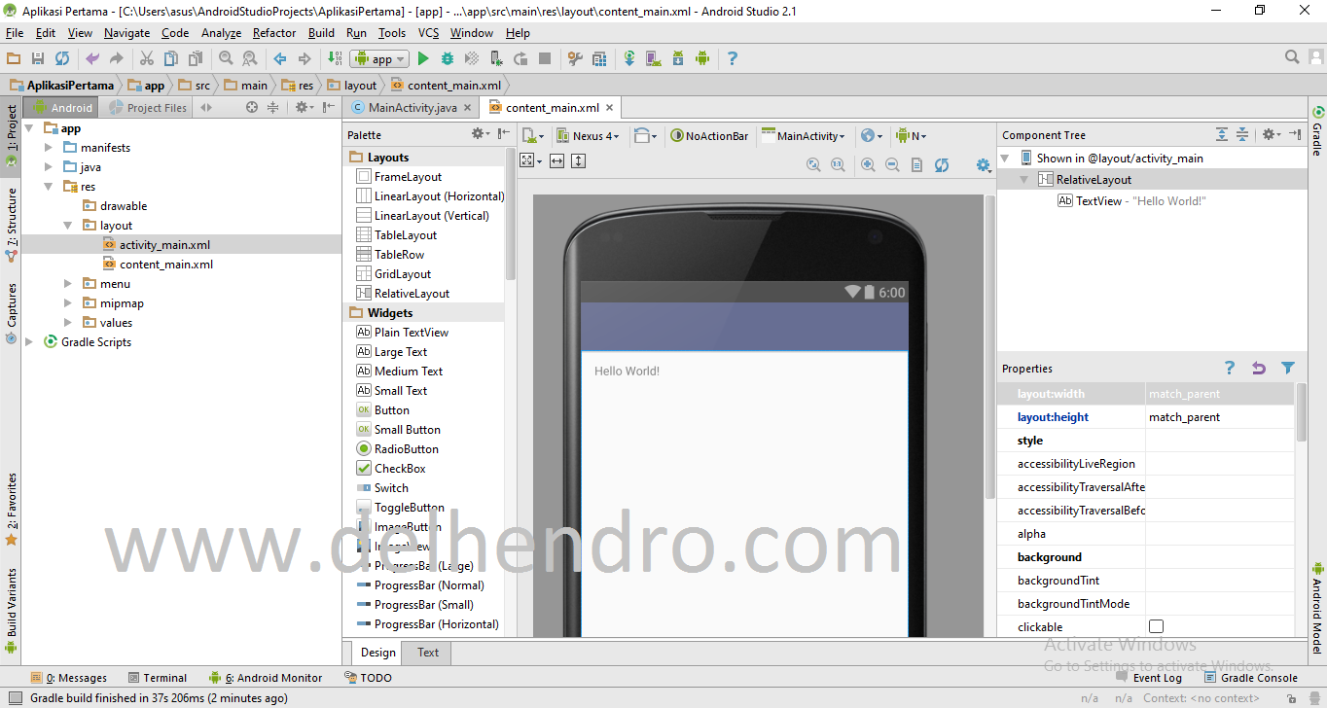Toggle layout height expand vertically icon

[x=578, y=160]
